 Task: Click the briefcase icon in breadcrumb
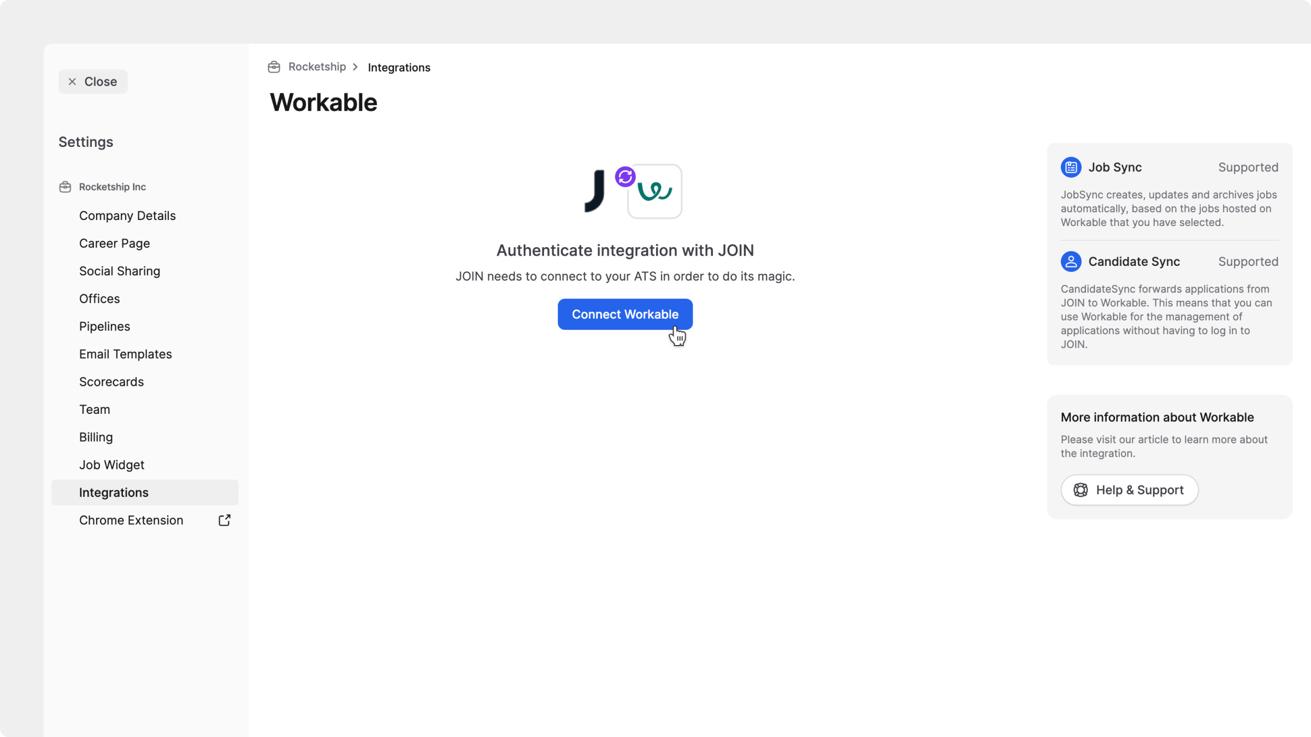click(x=274, y=67)
